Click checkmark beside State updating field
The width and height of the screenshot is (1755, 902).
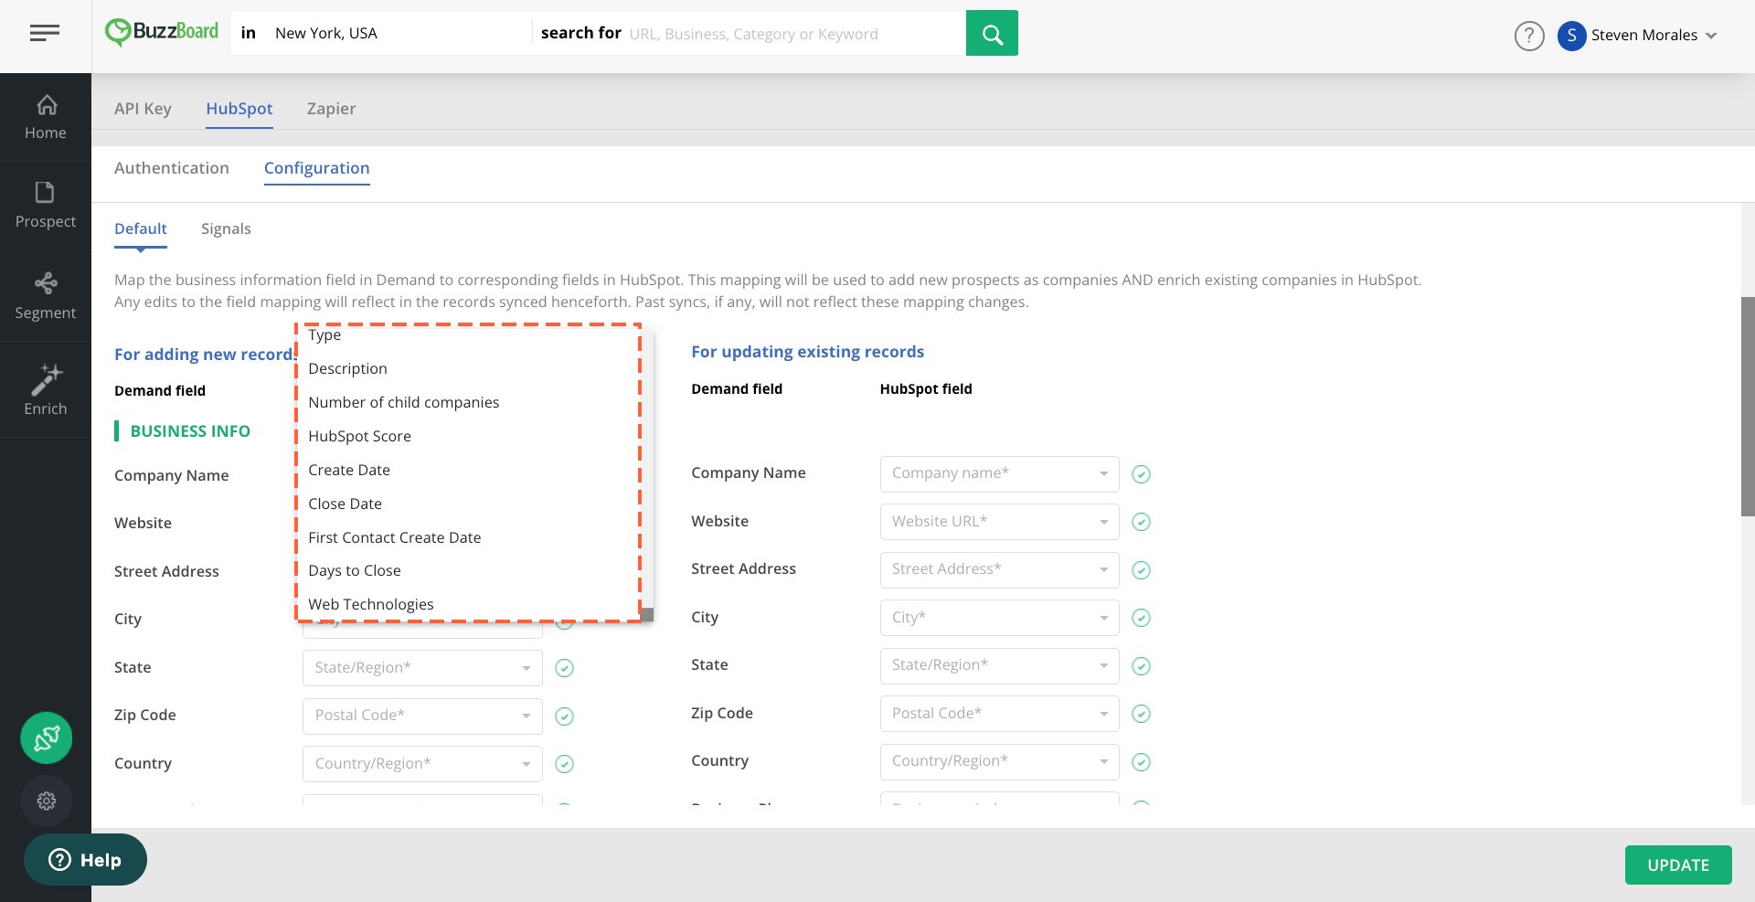pyautogui.click(x=1141, y=666)
